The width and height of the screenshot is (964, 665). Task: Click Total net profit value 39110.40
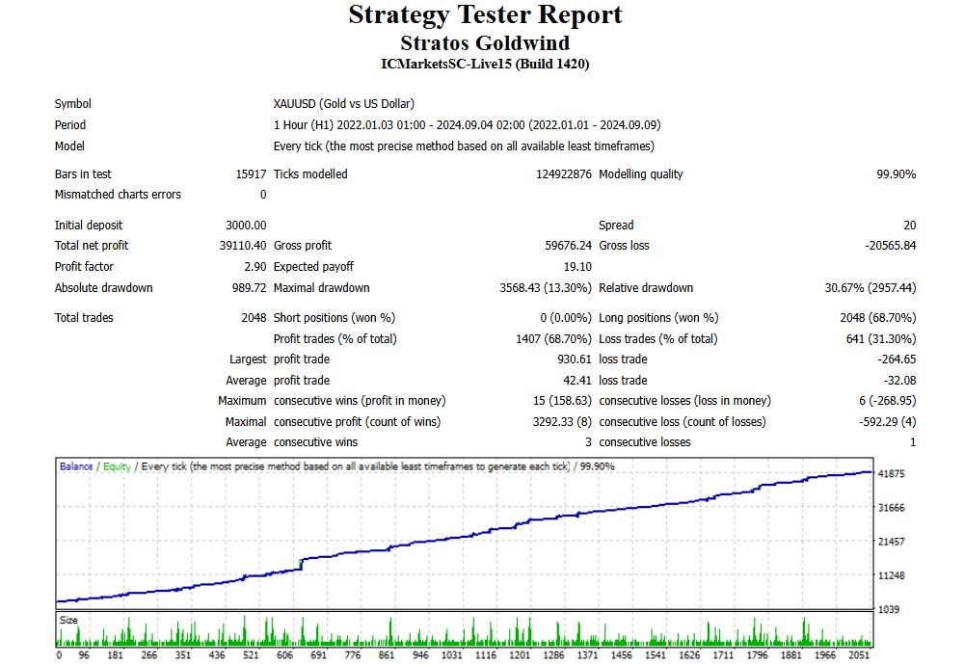tap(243, 245)
